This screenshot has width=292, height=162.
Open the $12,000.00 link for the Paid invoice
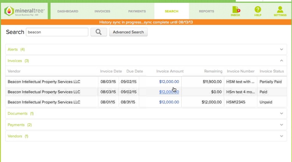(x=169, y=92)
